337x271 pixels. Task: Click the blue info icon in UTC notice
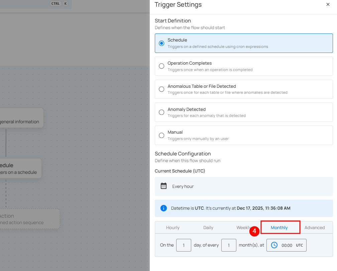tap(163, 208)
